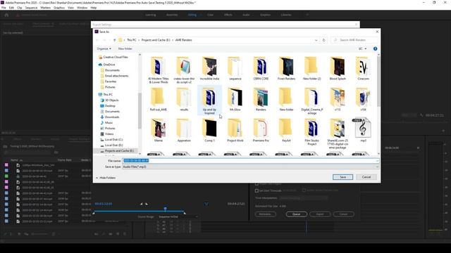
Task: Select OneDrive in the navigation pane
Action: 106,65
